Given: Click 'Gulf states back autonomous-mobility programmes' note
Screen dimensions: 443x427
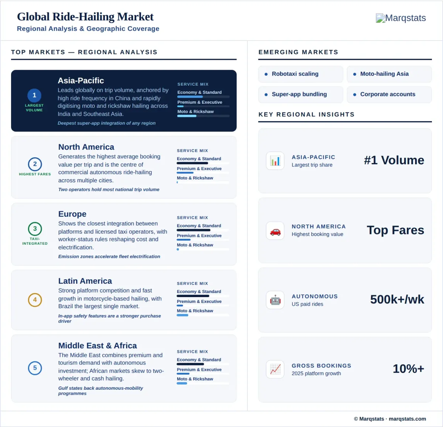Looking at the screenshot, I should [x=100, y=391].
